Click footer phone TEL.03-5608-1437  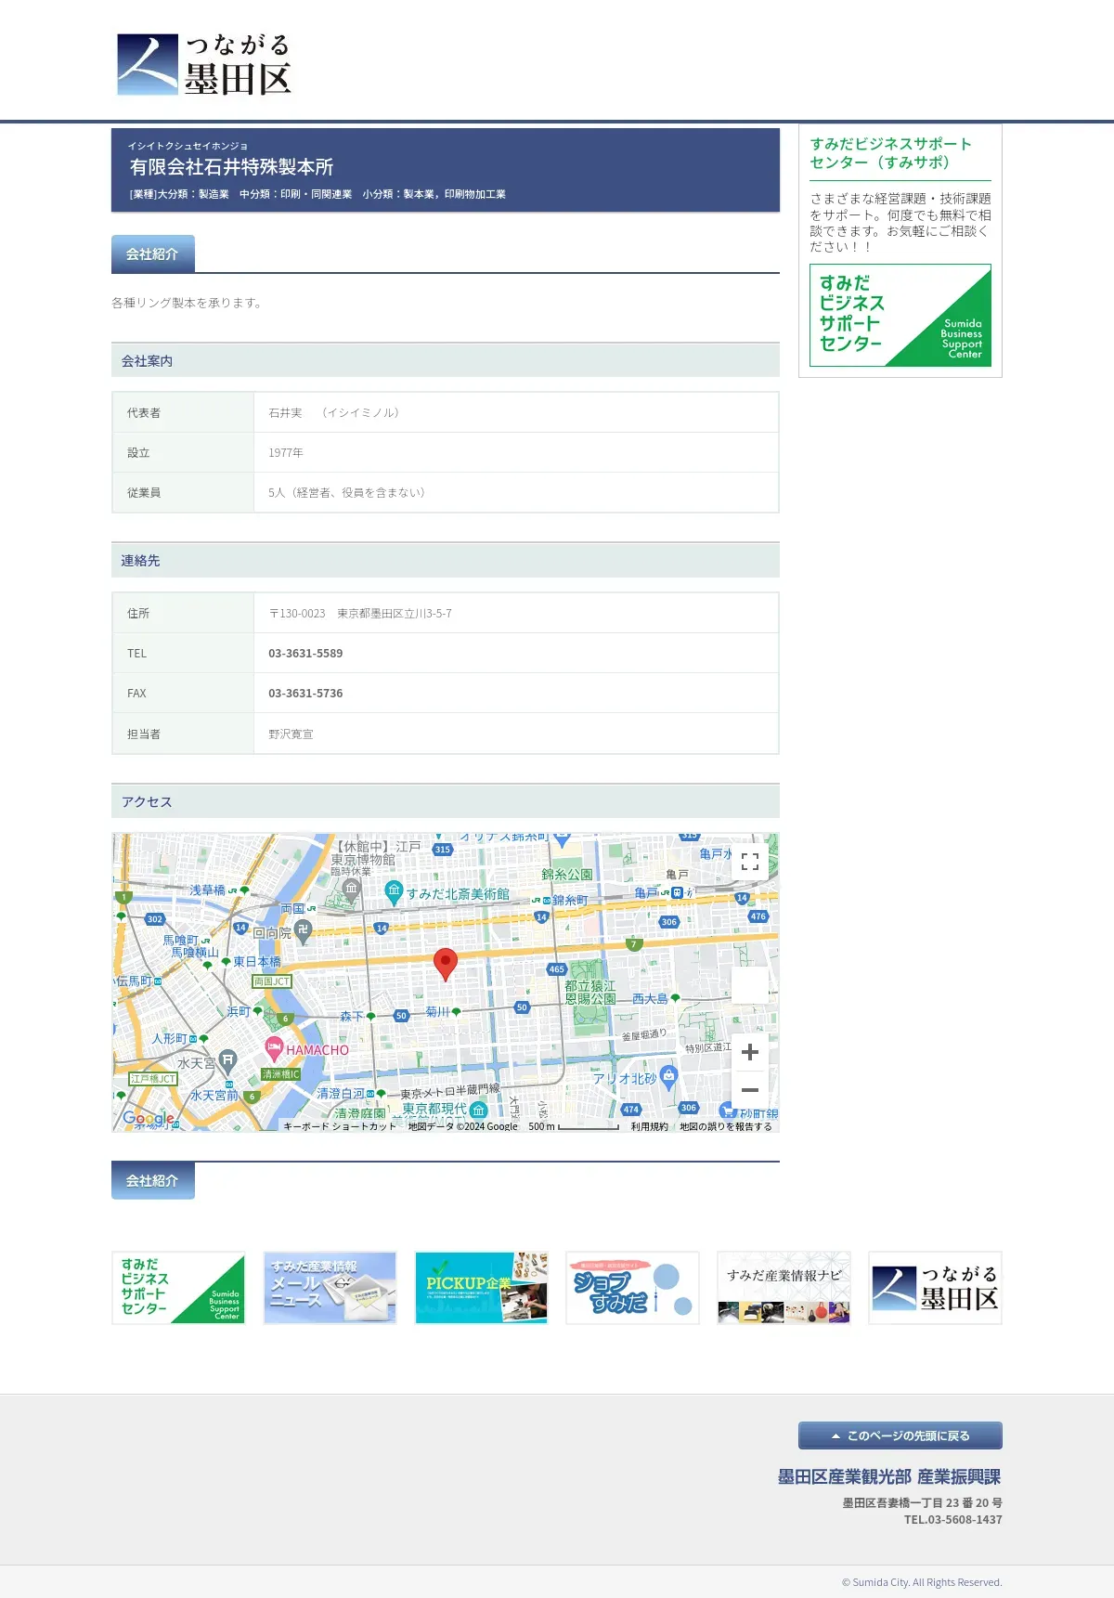tap(953, 1520)
